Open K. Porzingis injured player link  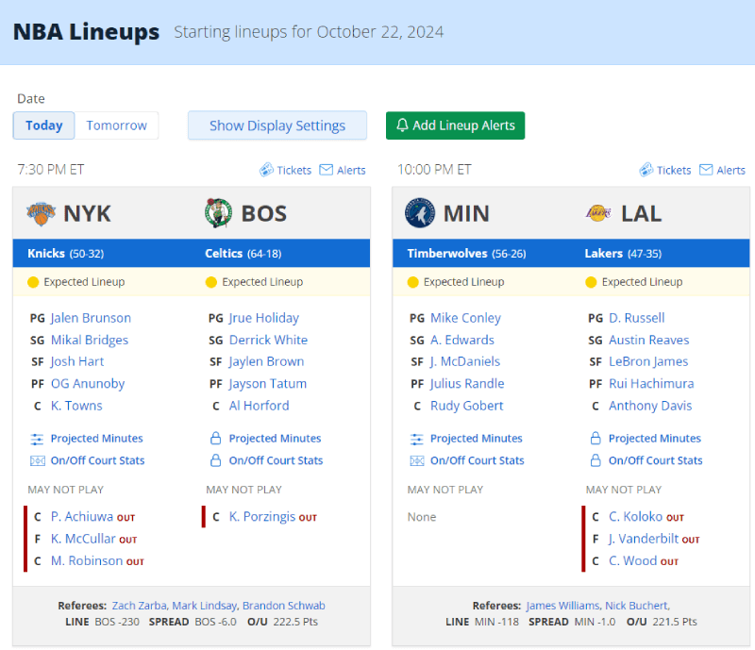[262, 517]
